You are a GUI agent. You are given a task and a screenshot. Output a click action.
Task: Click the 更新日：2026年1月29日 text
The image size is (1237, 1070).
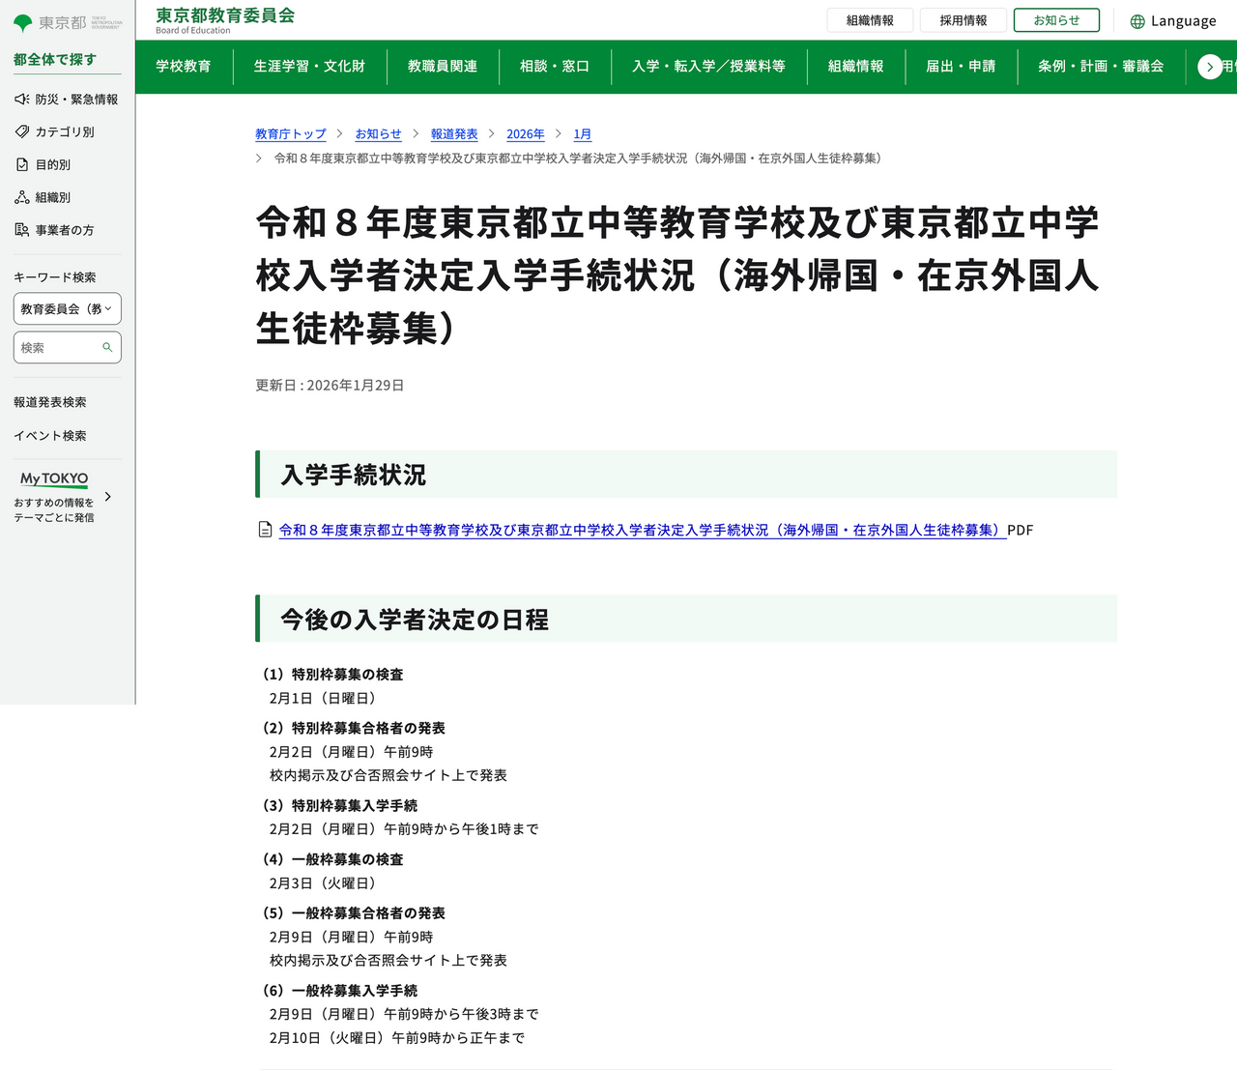330,385
